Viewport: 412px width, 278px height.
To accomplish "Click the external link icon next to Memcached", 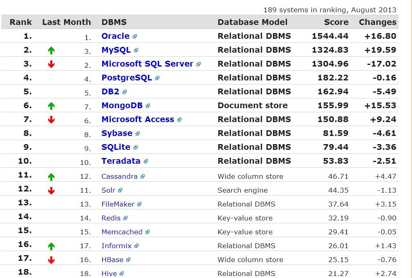I will [x=148, y=232].
